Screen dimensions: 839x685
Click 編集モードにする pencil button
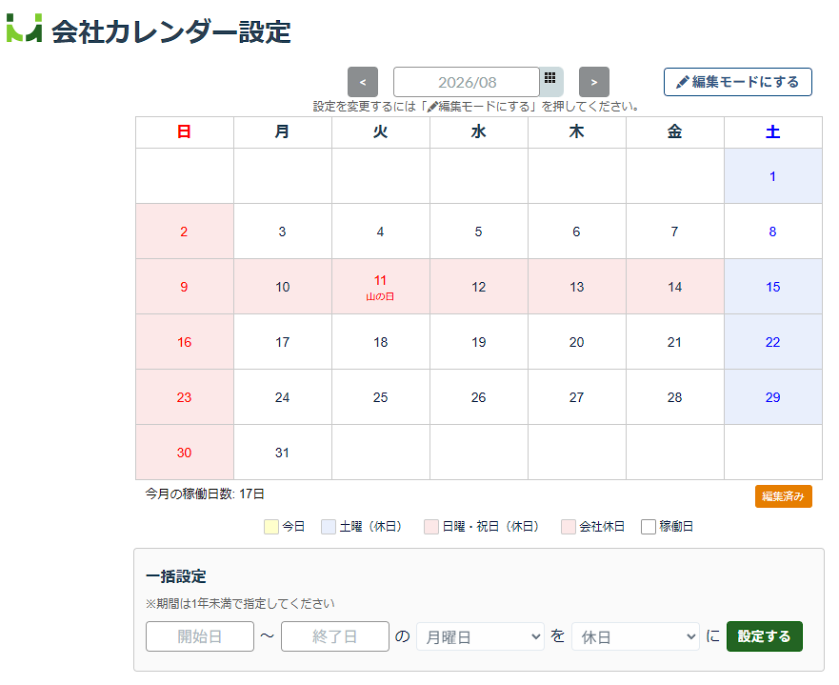click(738, 82)
